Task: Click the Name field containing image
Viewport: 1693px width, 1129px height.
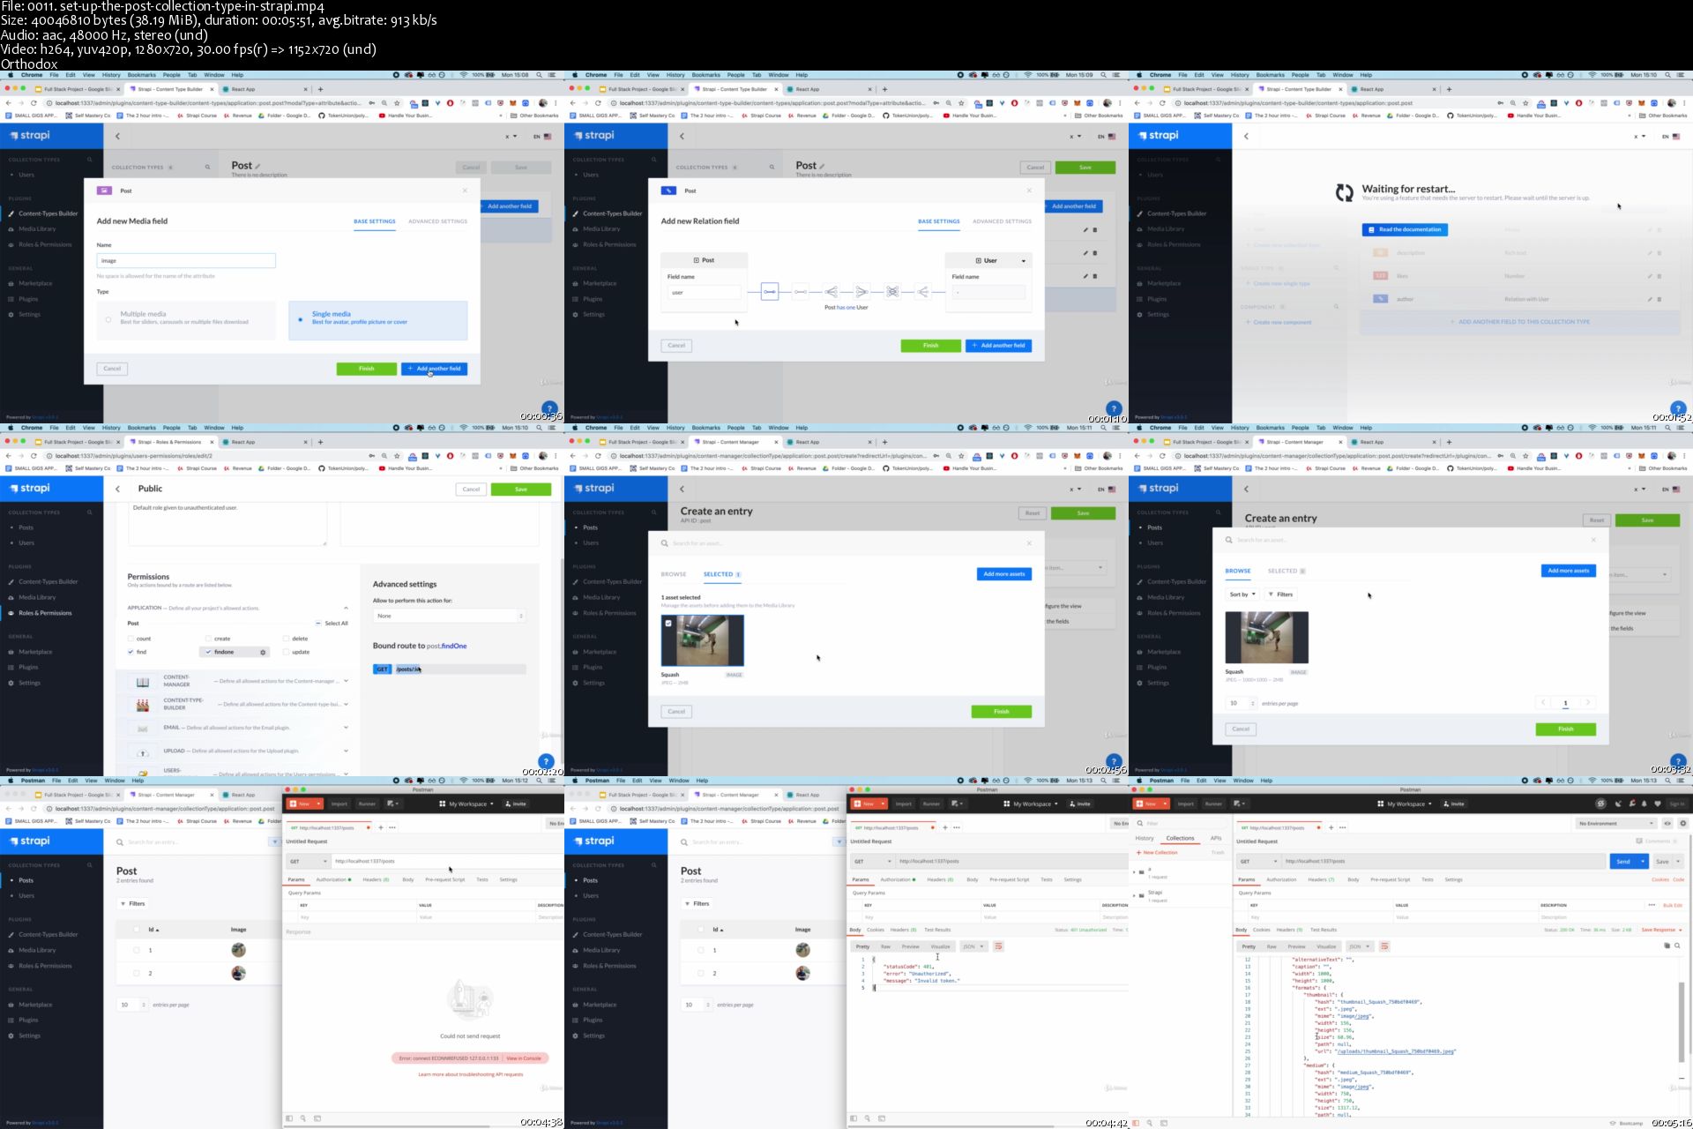Action: click(x=186, y=260)
